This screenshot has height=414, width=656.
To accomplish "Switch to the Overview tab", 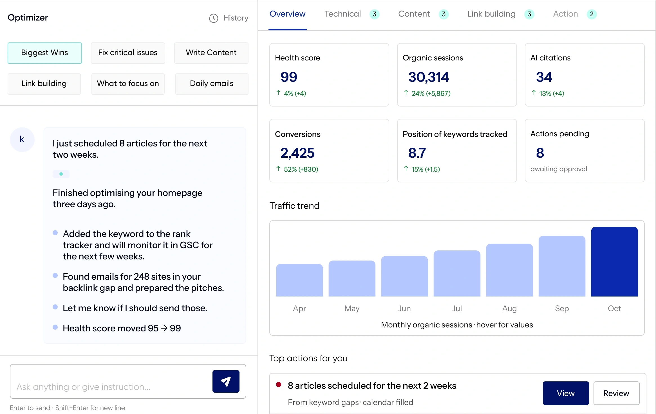I will point(287,14).
